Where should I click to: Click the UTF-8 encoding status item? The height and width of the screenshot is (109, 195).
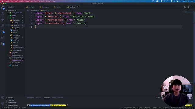point(155,108)
